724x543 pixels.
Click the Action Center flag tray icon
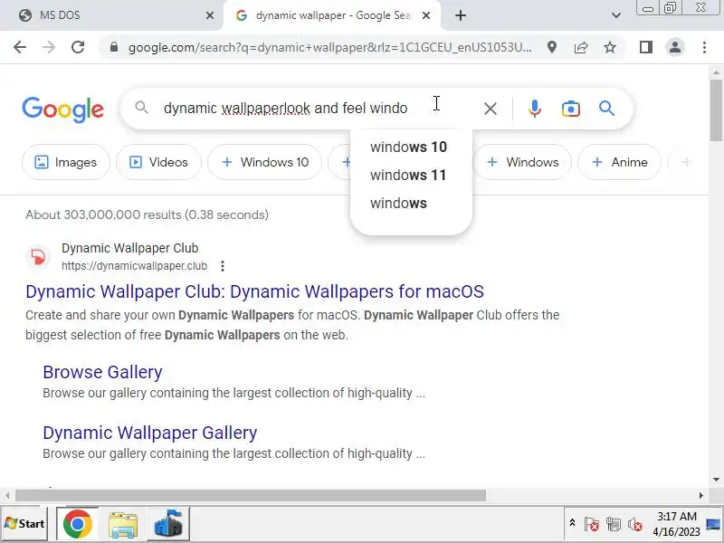click(592, 524)
